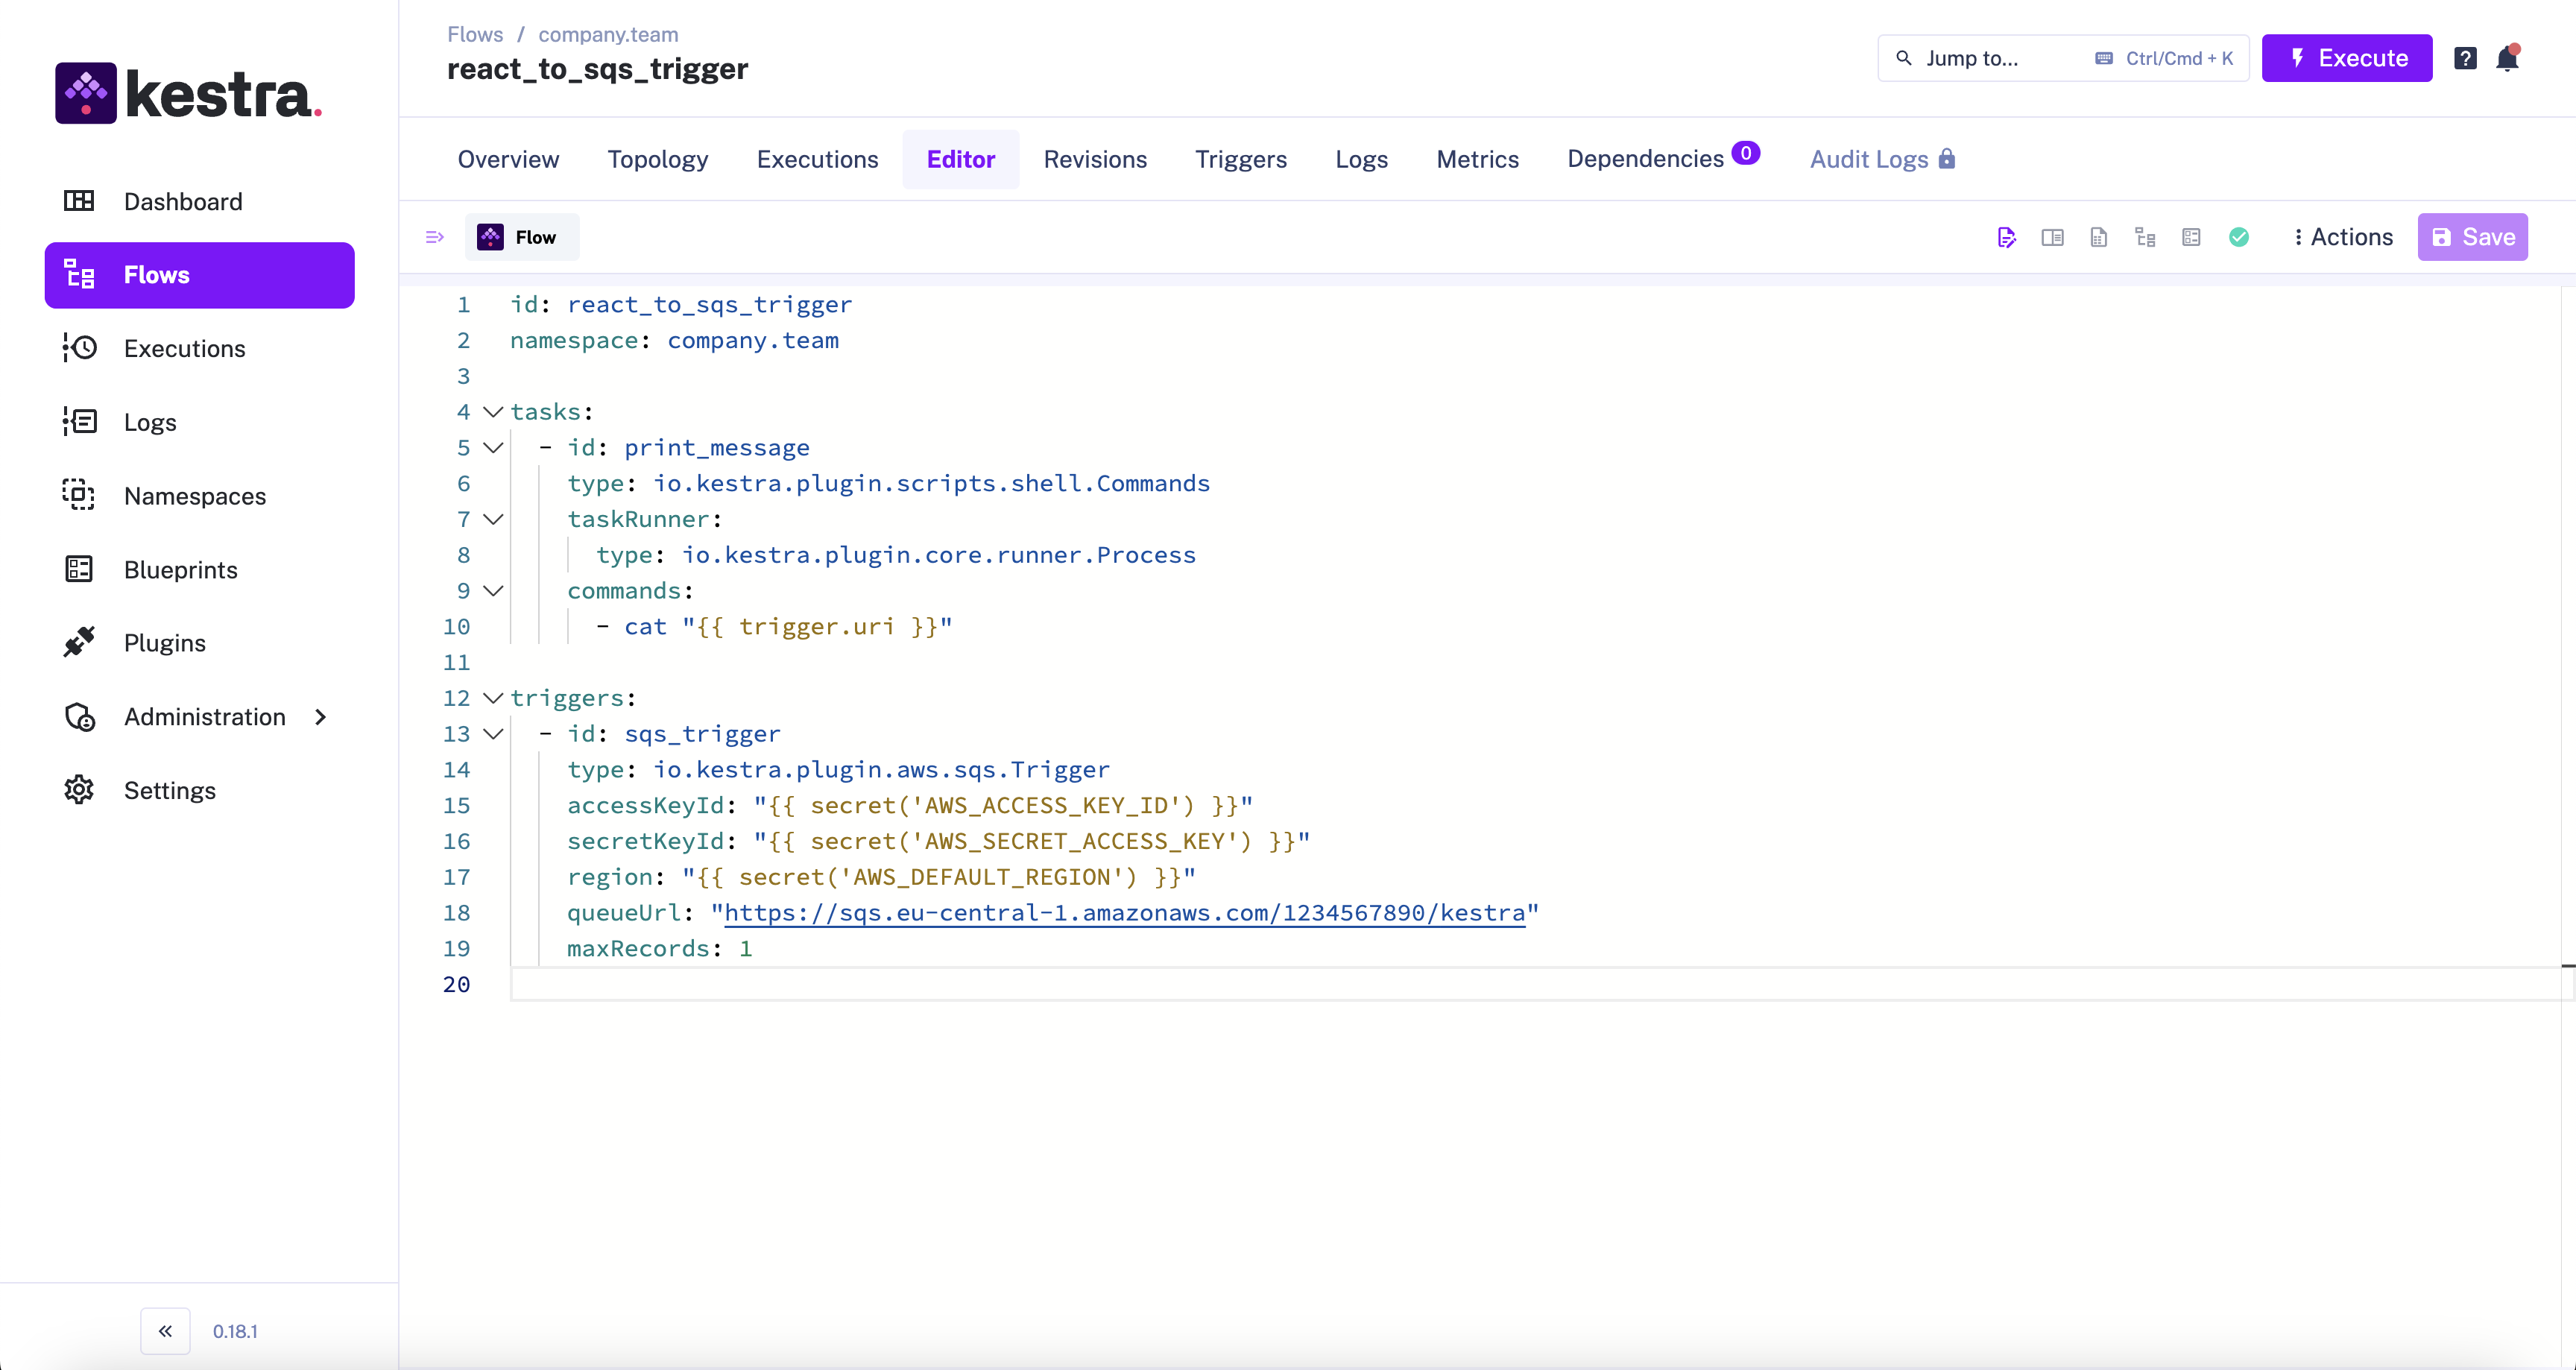Switch to source and documentation split view
The height and width of the screenshot is (1370, 2576).
[x=2052, y=237]
